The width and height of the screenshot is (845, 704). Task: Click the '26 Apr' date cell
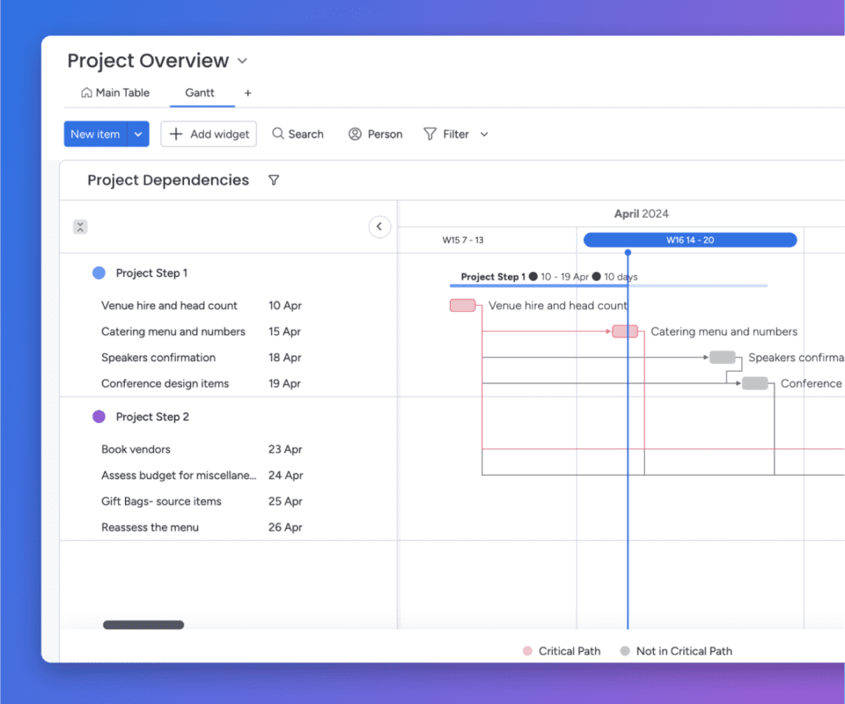pyautogui.click(x=285, y=527)
